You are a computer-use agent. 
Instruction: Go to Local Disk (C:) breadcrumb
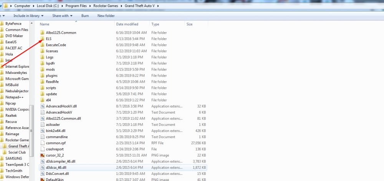[x=47, y=6]
